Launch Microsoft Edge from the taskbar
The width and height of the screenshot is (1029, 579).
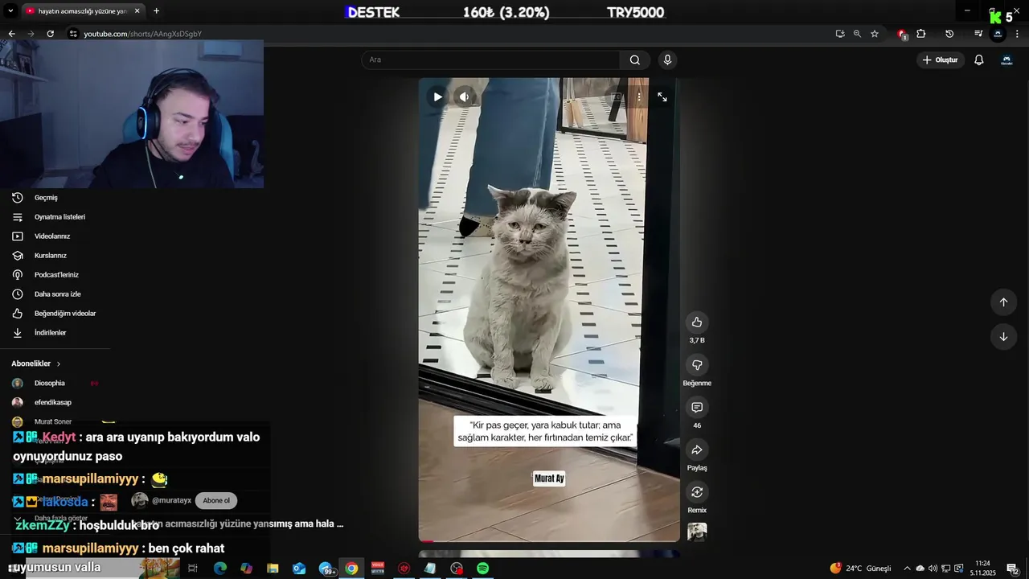(219, 568)
